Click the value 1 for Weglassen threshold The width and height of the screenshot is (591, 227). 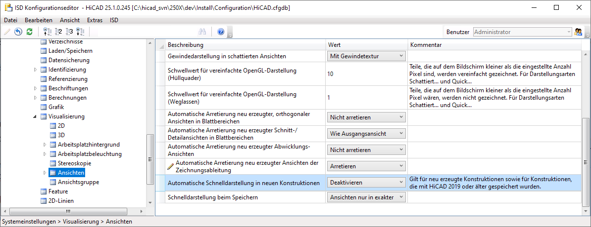click(x=329, y=98)
